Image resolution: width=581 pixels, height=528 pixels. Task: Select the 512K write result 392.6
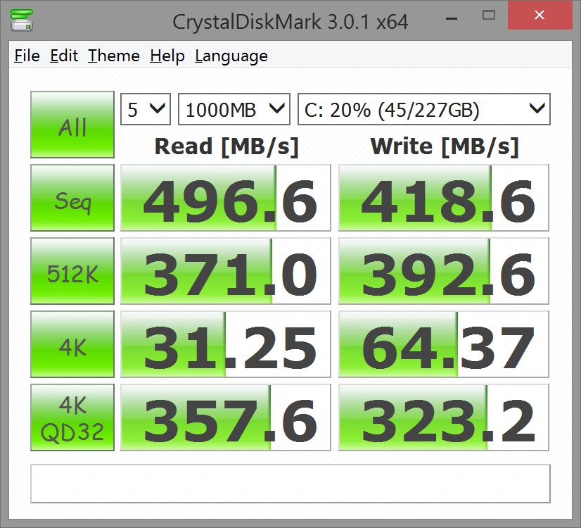[x=444, y=271]
